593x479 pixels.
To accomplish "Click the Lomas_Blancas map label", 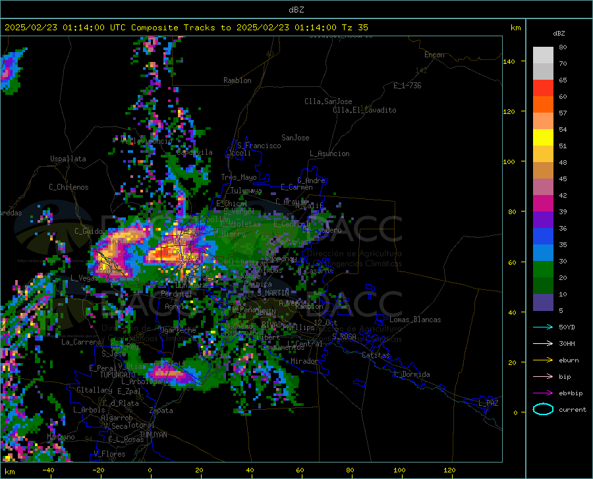I will [x=415, y=320].
